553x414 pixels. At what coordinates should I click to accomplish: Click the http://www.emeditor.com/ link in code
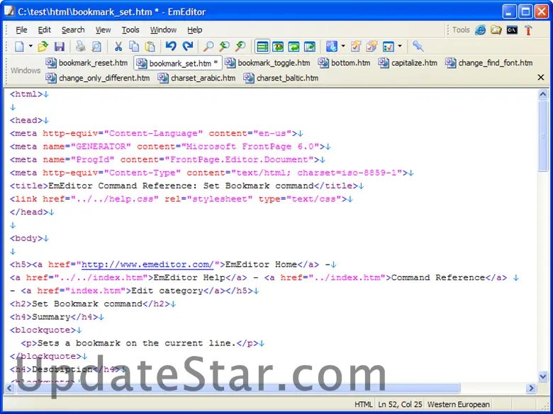point(147,265)
